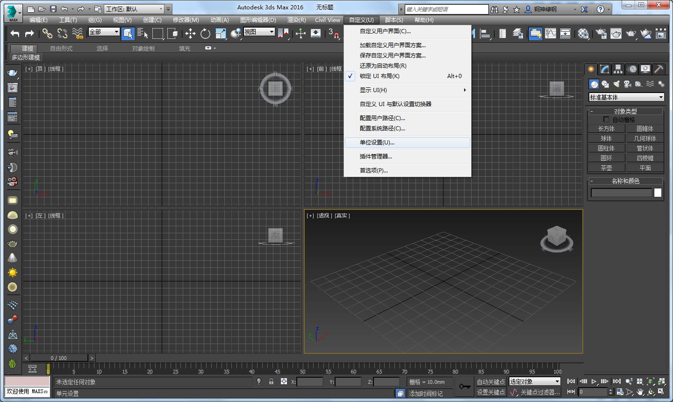Activate Select and Move tool
673x402 pixels.
(190, 33)
